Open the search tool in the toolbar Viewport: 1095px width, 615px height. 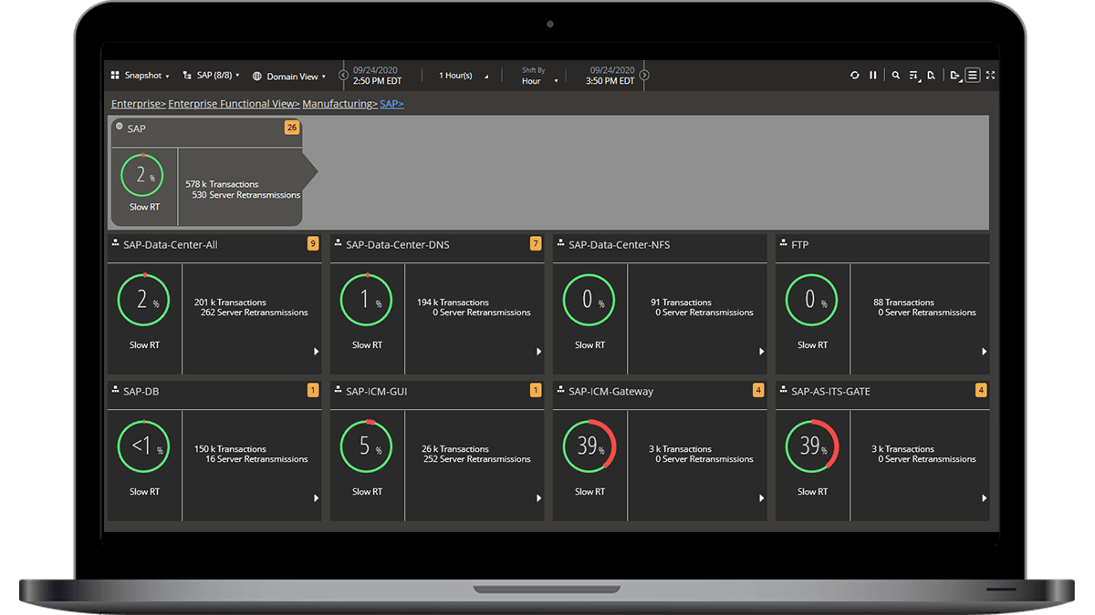[896, 76]
